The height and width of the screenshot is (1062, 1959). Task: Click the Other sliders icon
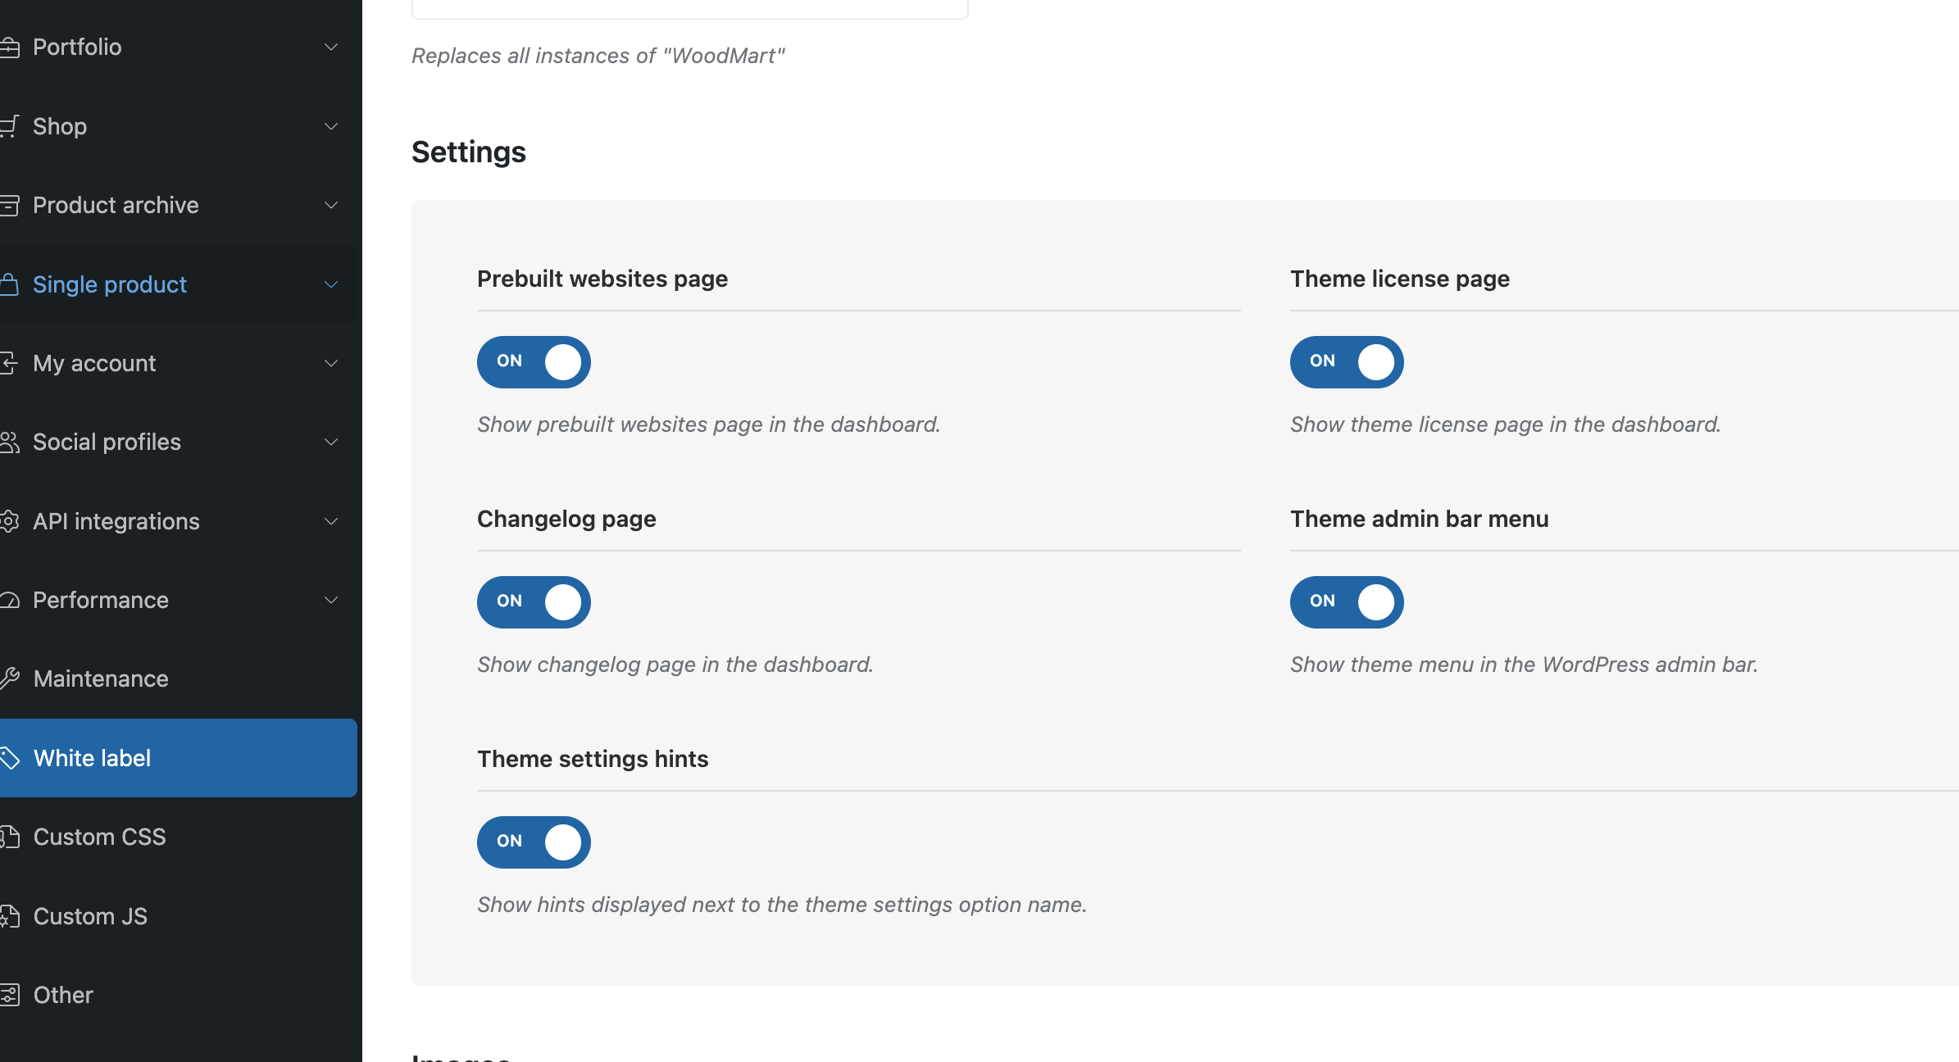(10, 995)
